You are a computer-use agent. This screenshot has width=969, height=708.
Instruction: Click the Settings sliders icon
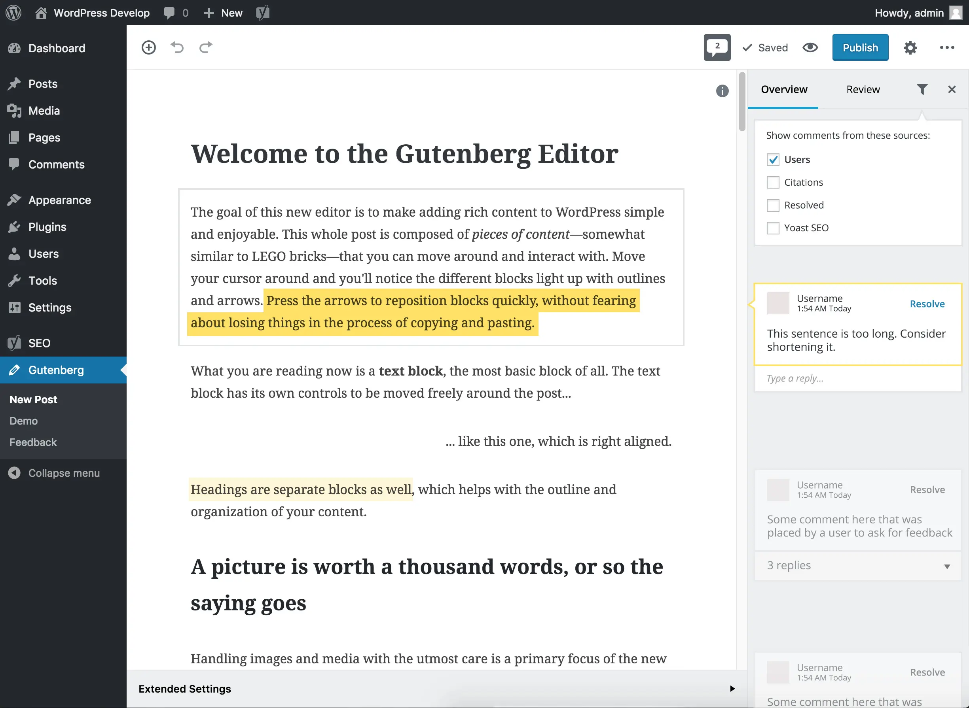tap(14, 307)
